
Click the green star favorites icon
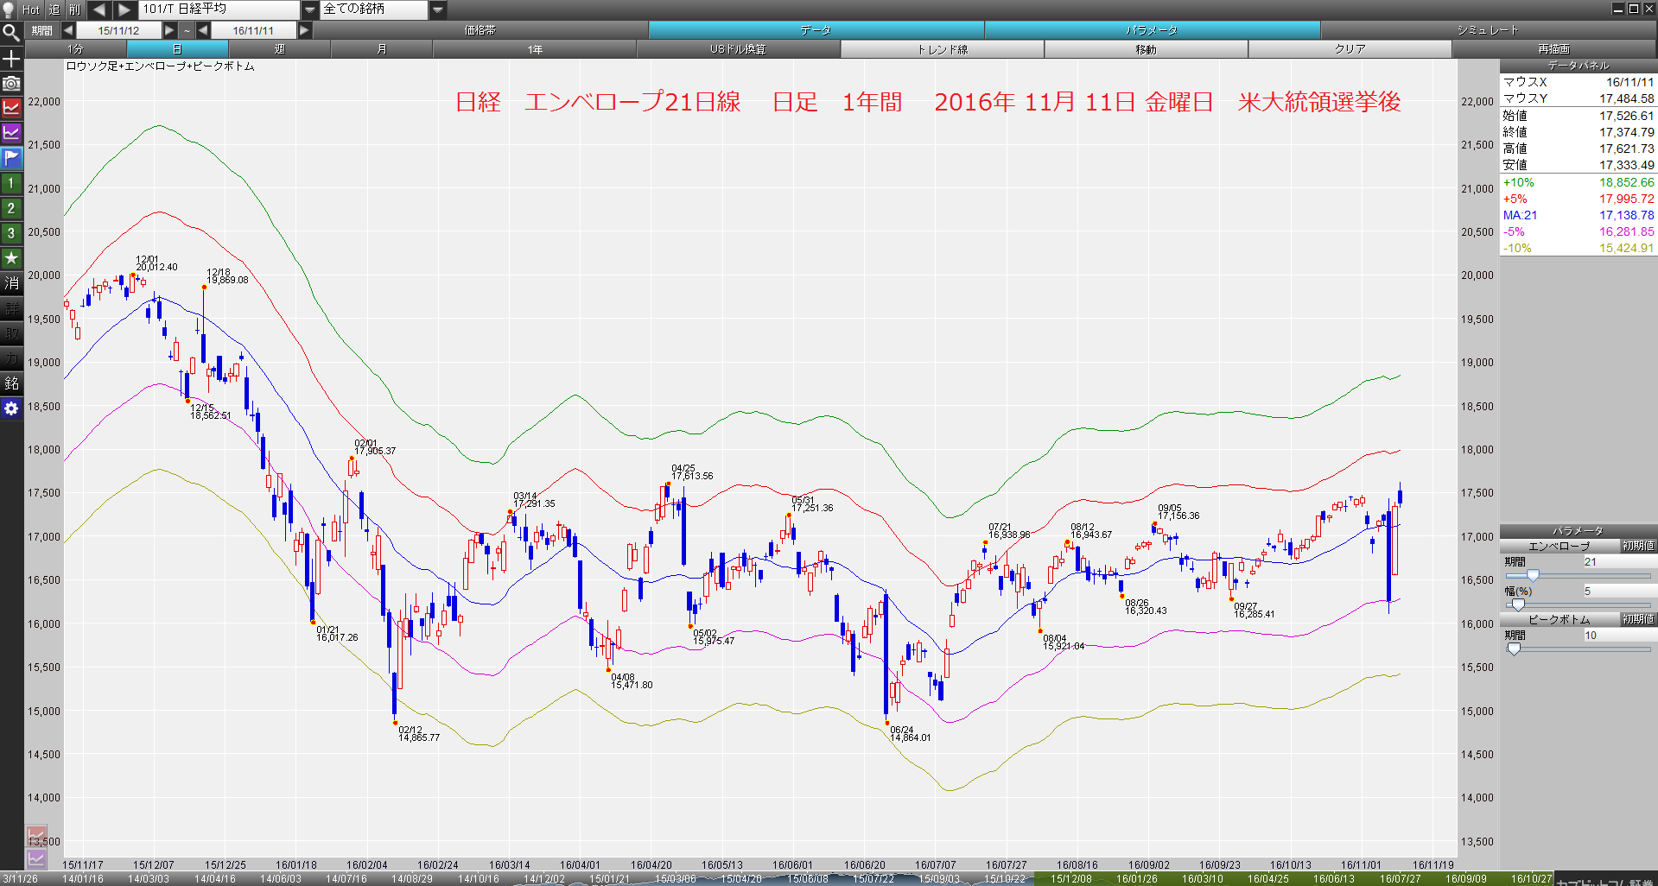11,258
